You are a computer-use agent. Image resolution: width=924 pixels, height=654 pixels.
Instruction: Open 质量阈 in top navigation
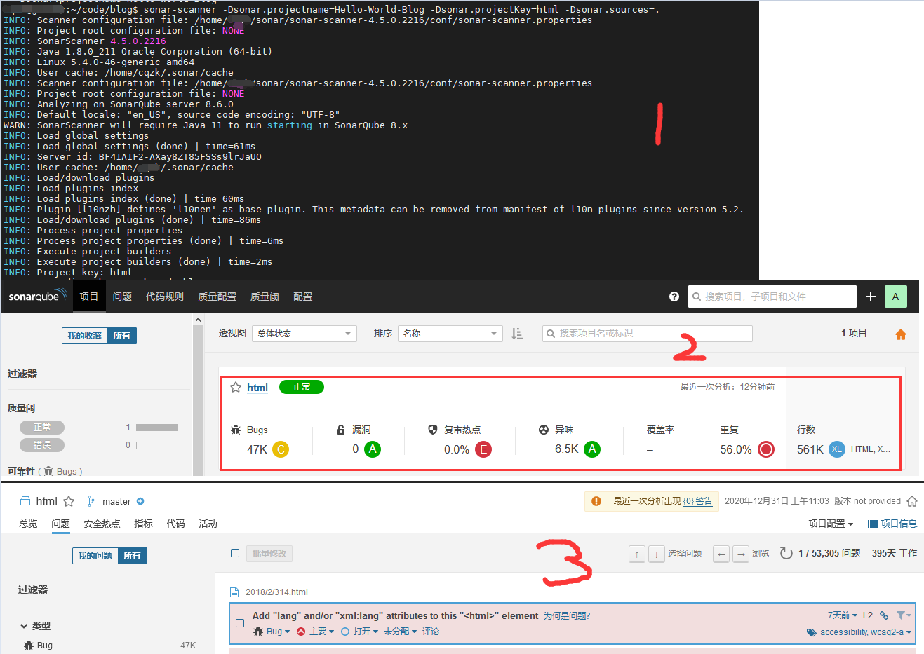[x=265, y=297]
